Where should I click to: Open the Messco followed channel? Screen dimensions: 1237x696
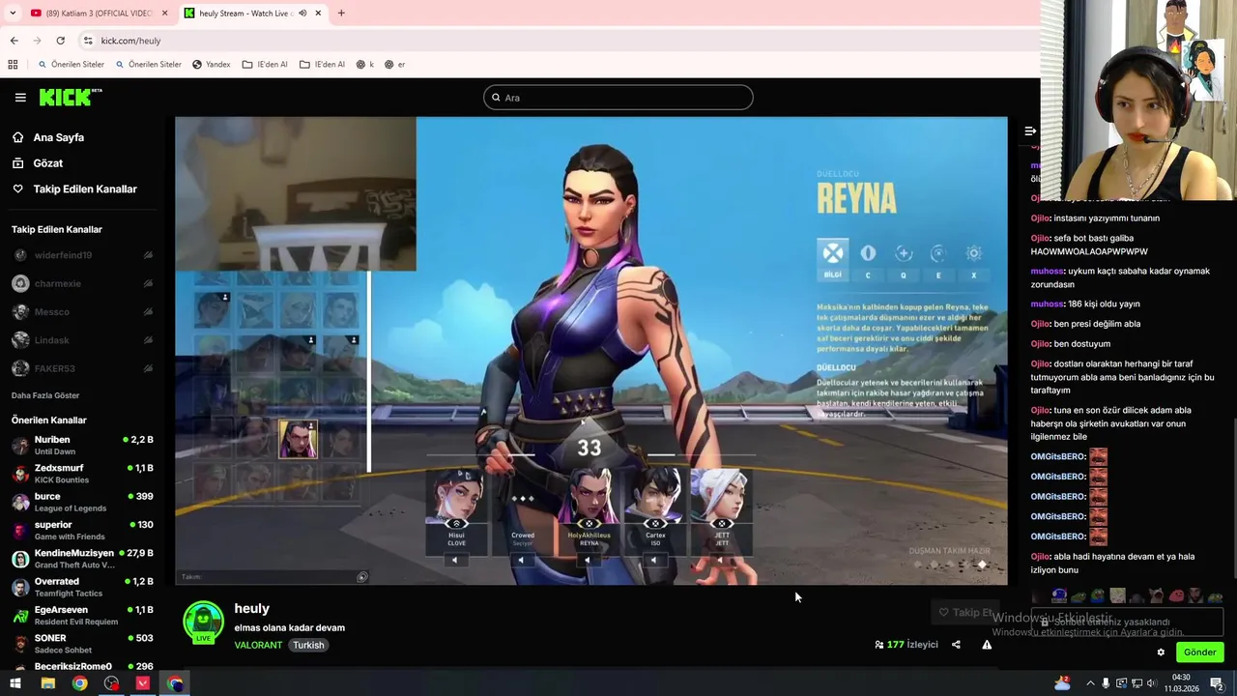coord(82,312)
